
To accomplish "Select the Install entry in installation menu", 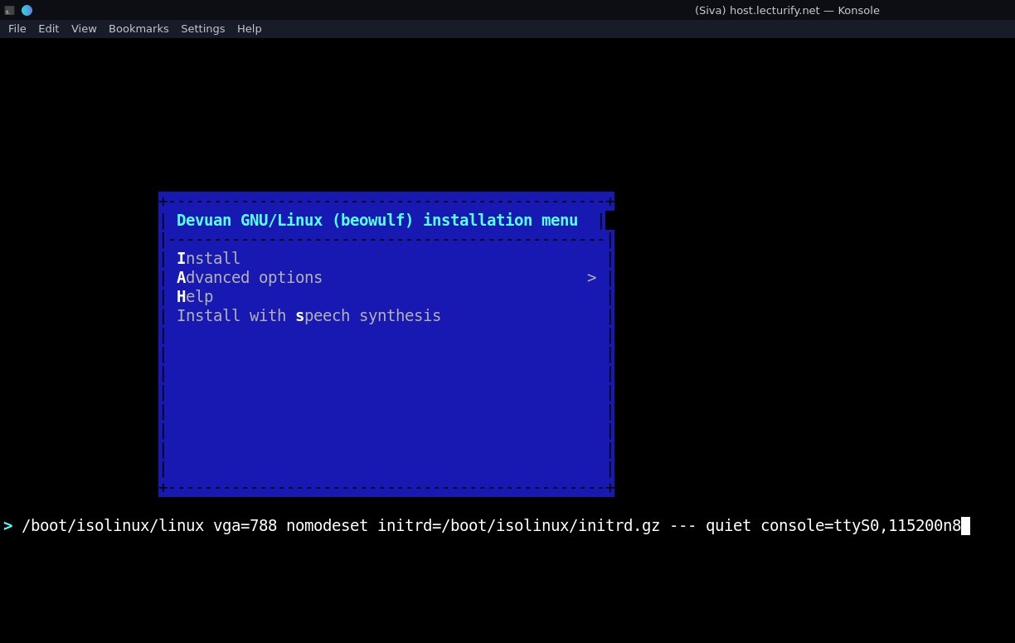I will 208,259.
